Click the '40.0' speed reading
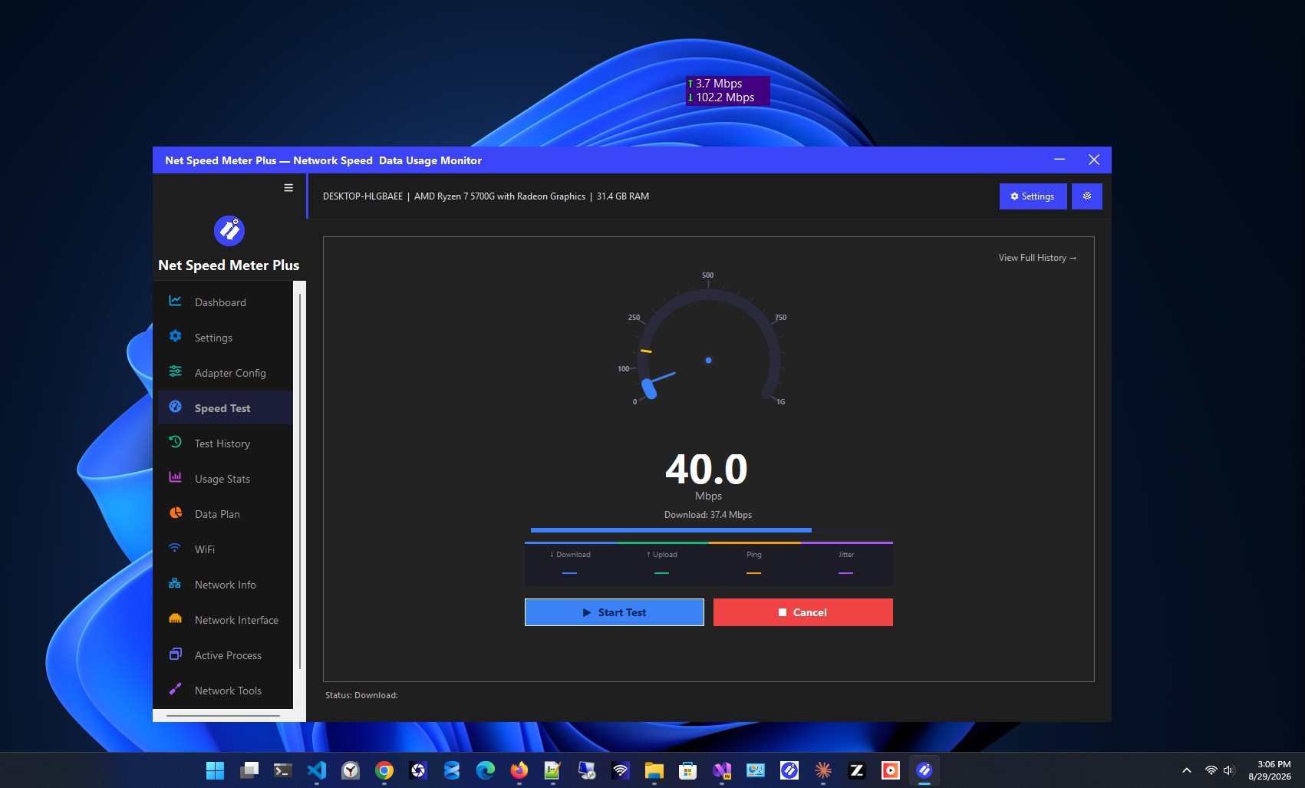The image size is (1305, 788). (707, 469)
